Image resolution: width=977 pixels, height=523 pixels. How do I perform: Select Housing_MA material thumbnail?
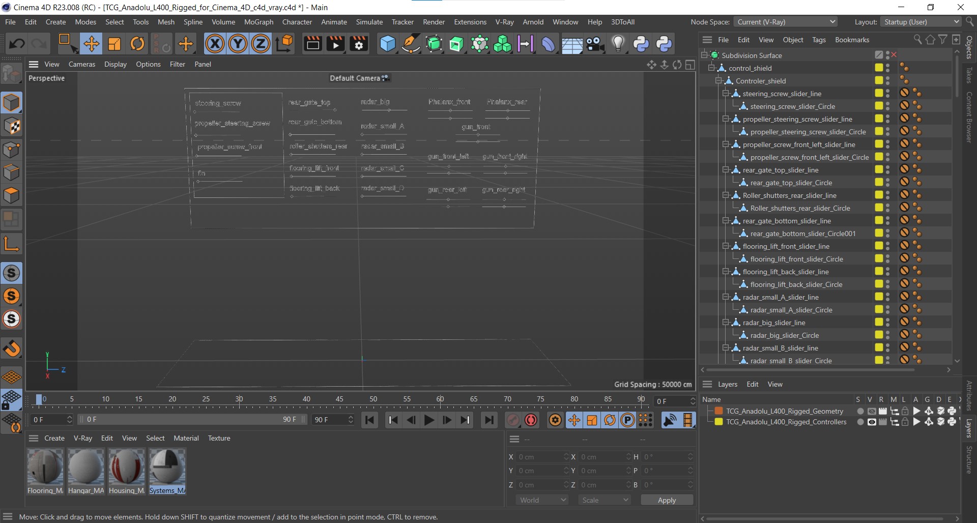(x=127, y=471)
